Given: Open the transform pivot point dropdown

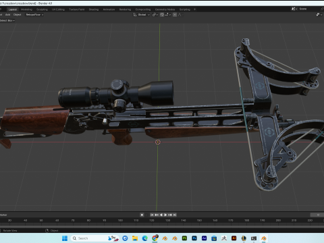Looking at the screenshot, I should 155,15.
